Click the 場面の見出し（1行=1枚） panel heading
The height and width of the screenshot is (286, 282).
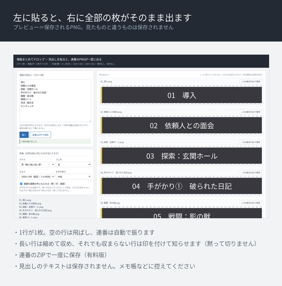[32, 75]
